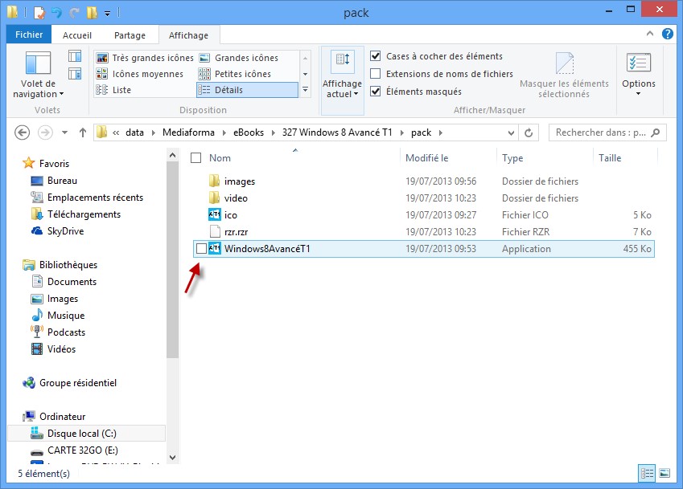The width and height of the screenshot is (683, 489).
Task: Open the Options folder settings icon
Action: [638, 64]
